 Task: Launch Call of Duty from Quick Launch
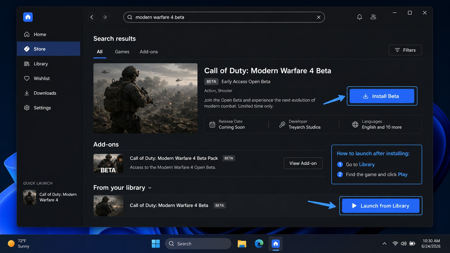pyautogui.click(x=50, y=197)
